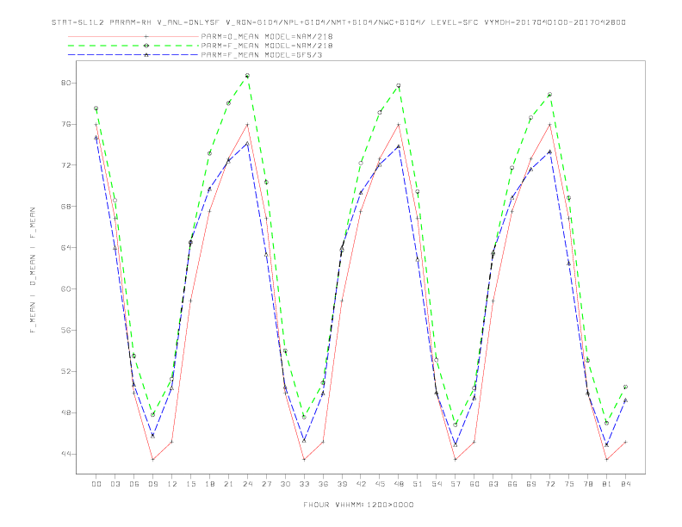The height and width of the screenshot is (527, 682).
Task: Click the blue dashed line legend sample
Action: (x=133, y=55)
